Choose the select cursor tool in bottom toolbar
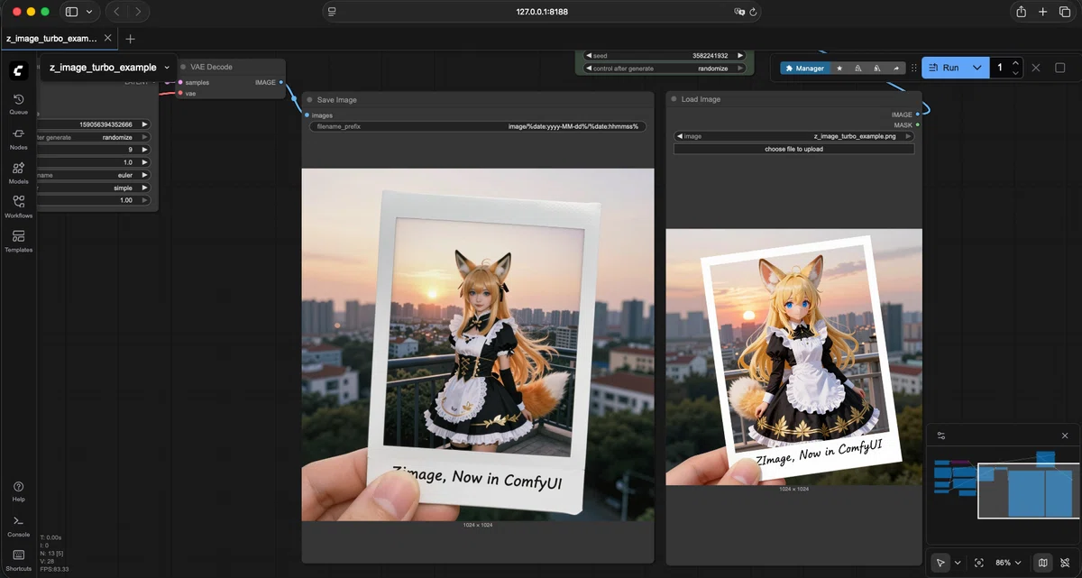 pyautogui.click(x=940, y=563)
